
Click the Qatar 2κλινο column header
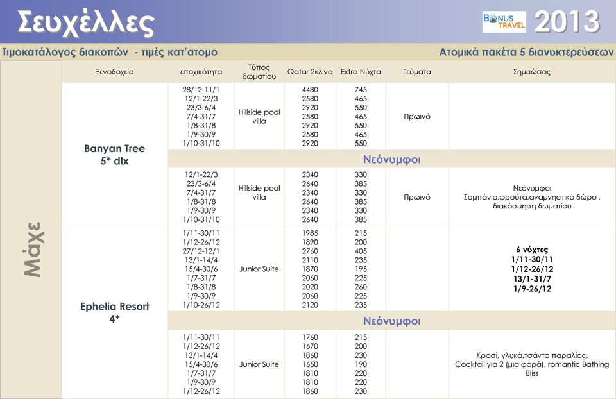[x=309, y=72]
